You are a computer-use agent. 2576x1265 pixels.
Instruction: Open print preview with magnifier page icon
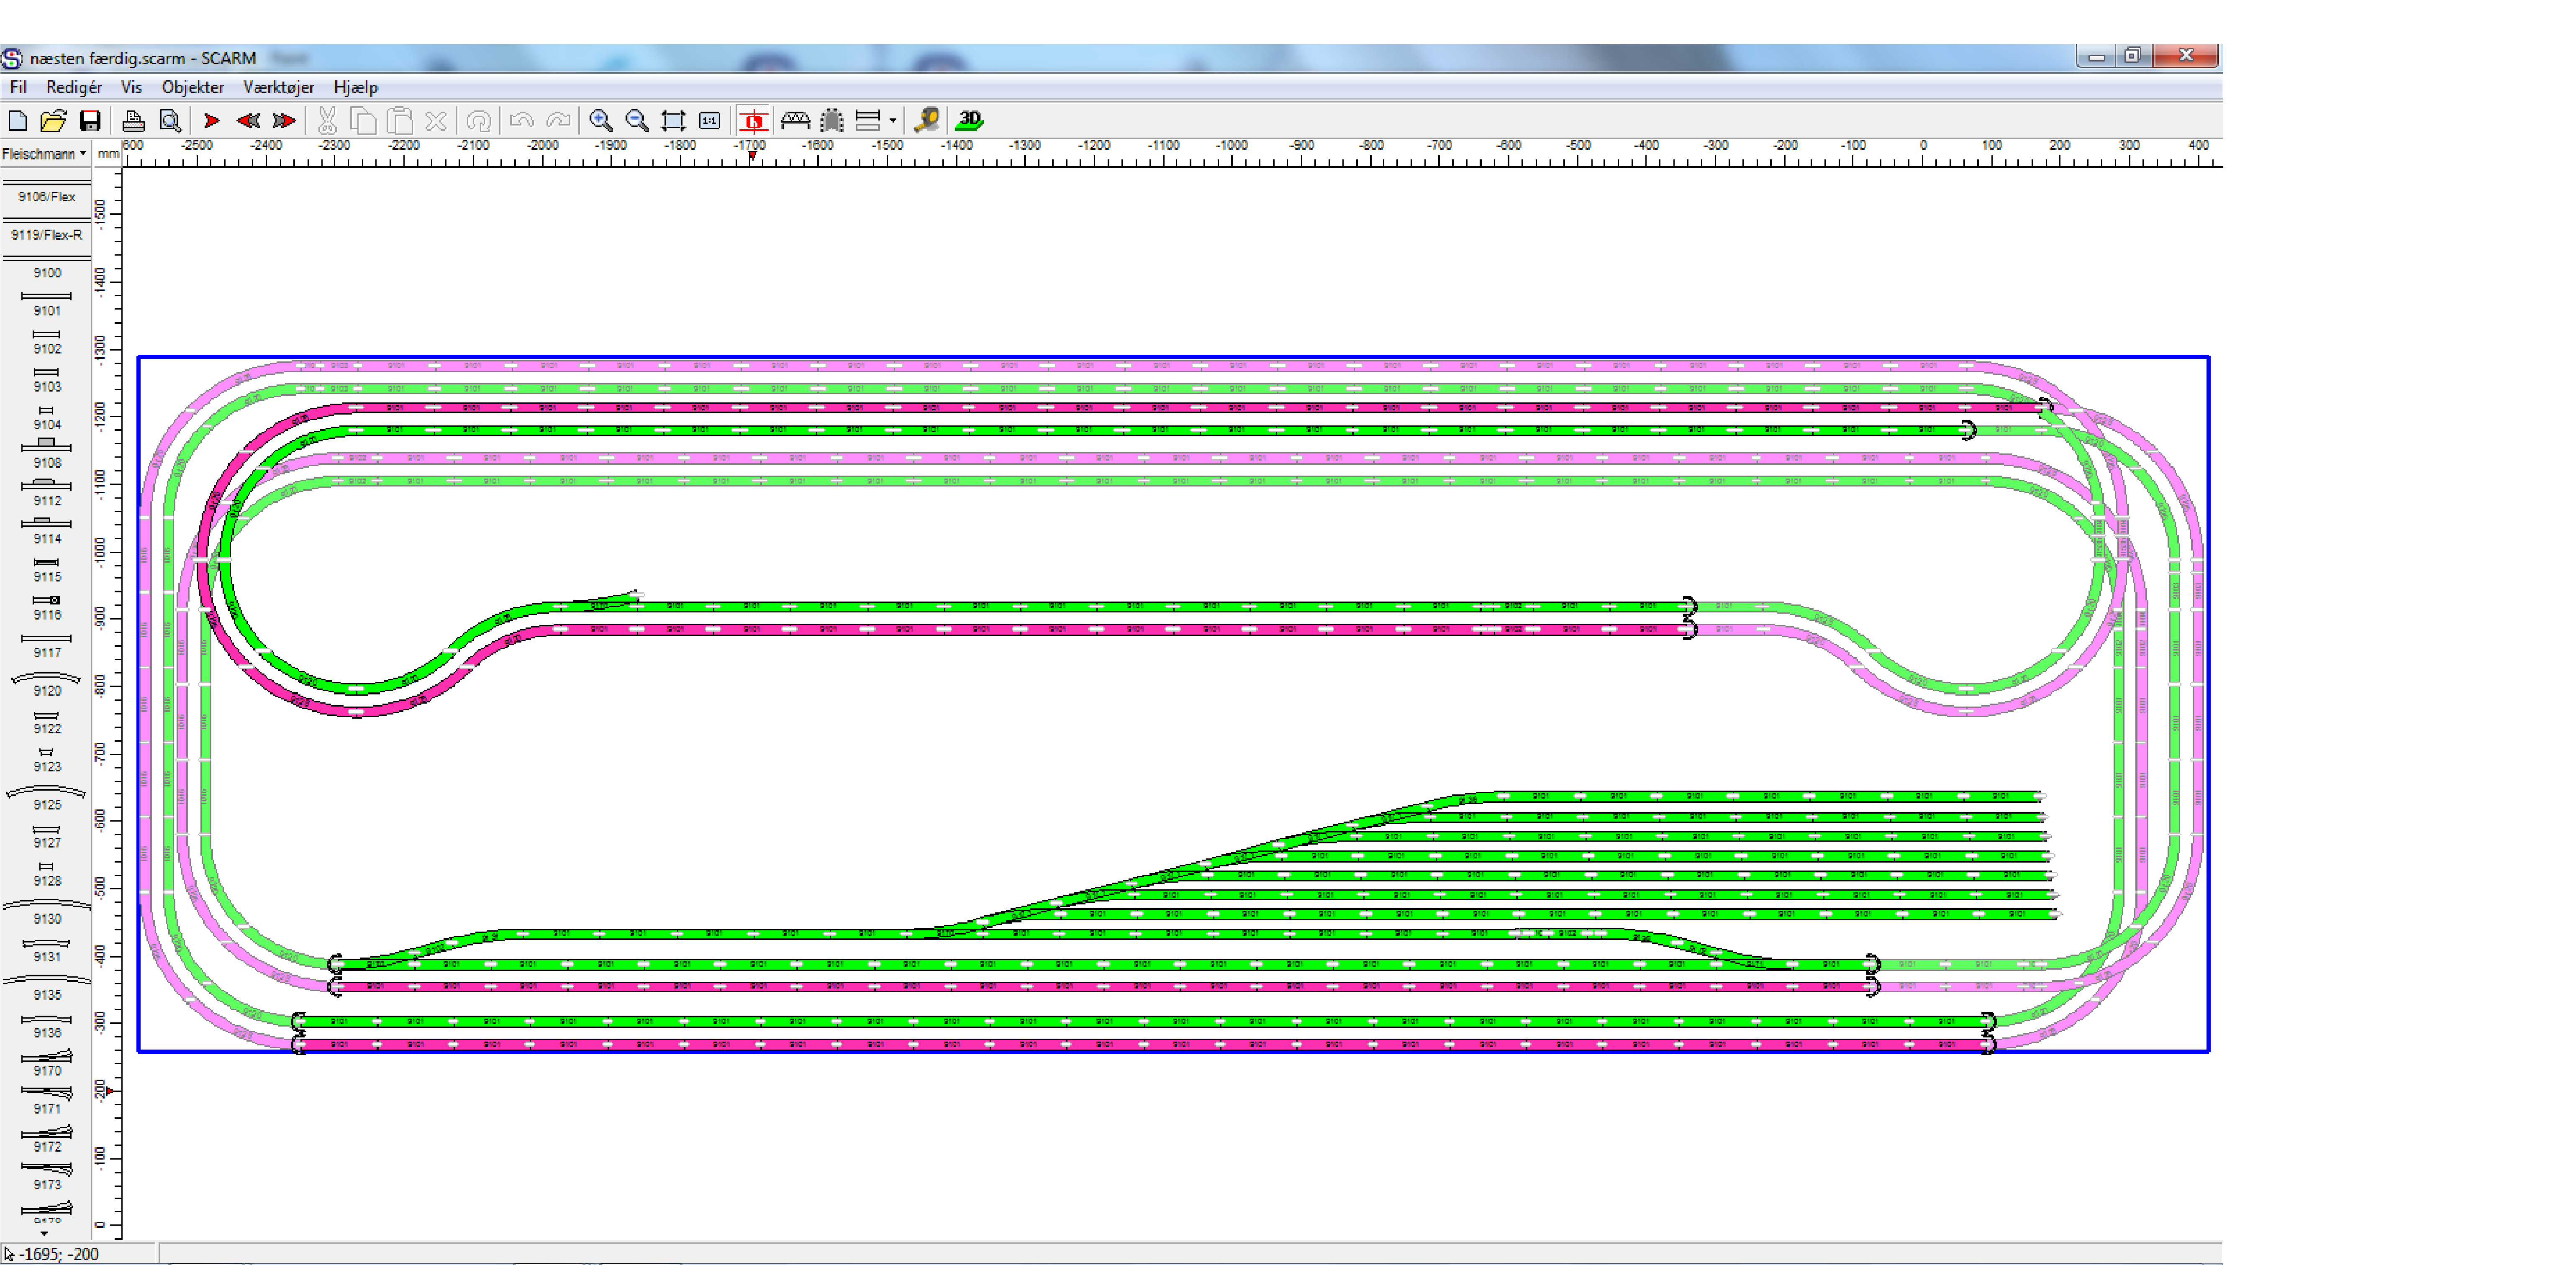171,121
